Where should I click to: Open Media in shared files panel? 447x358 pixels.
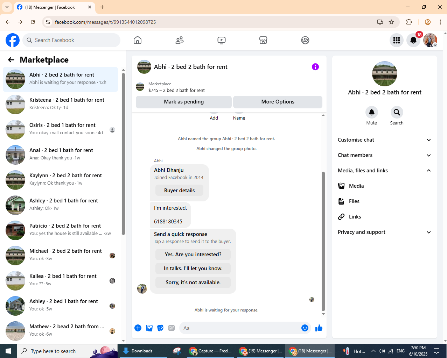(x=385, y=186)
